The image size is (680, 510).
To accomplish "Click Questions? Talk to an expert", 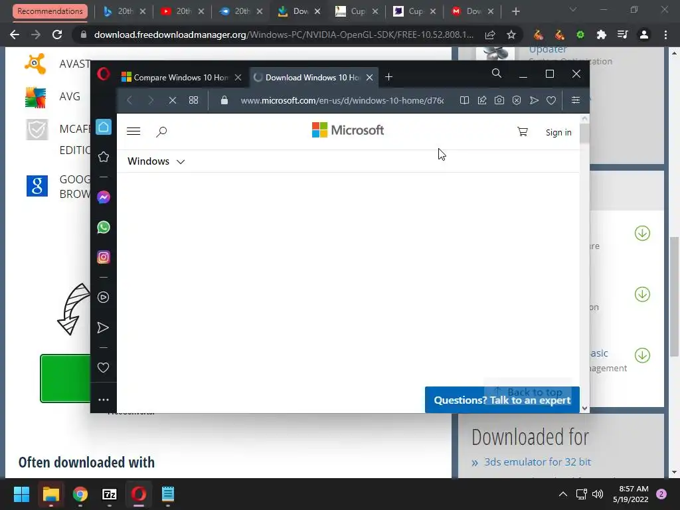I will pos(502,400).
